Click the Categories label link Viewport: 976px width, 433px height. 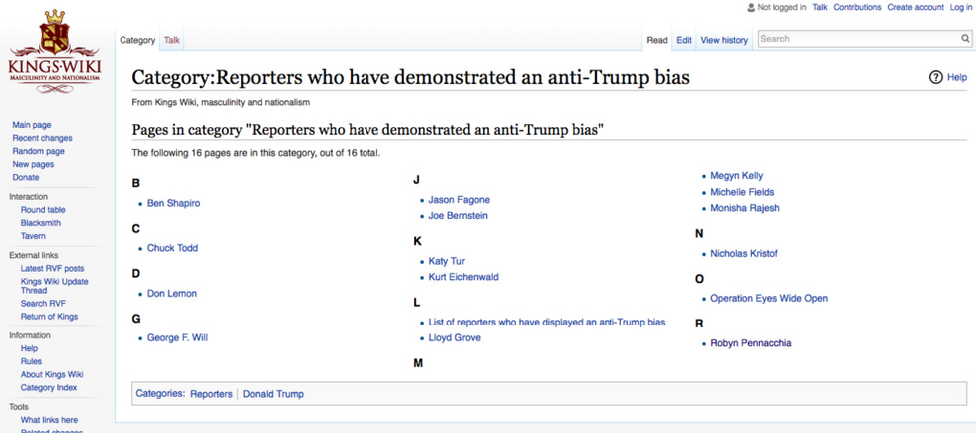pyautogui.click(x=160, y=394)
